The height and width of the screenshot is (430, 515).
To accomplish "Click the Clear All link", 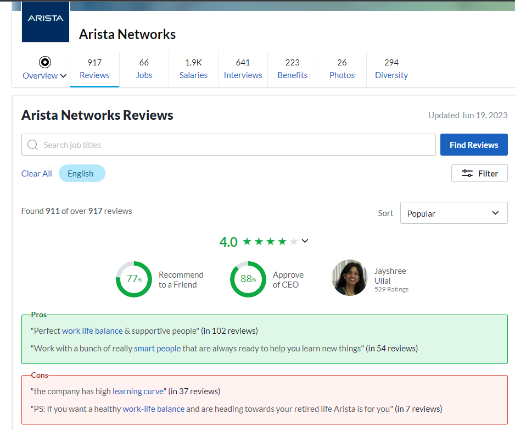I will pyautogui.click(x=36, y=173).
